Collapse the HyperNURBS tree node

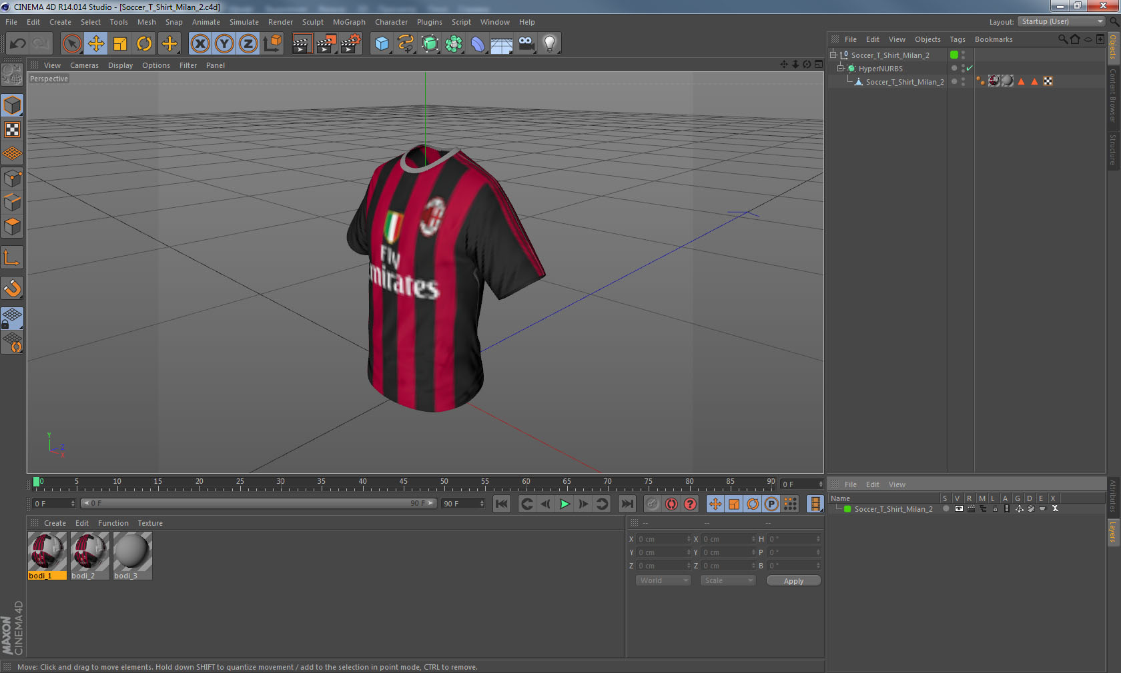coord(841,68)
